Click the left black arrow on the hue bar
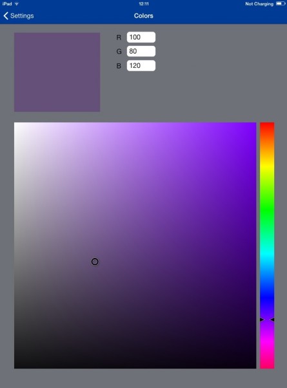 tap(262, 319)
